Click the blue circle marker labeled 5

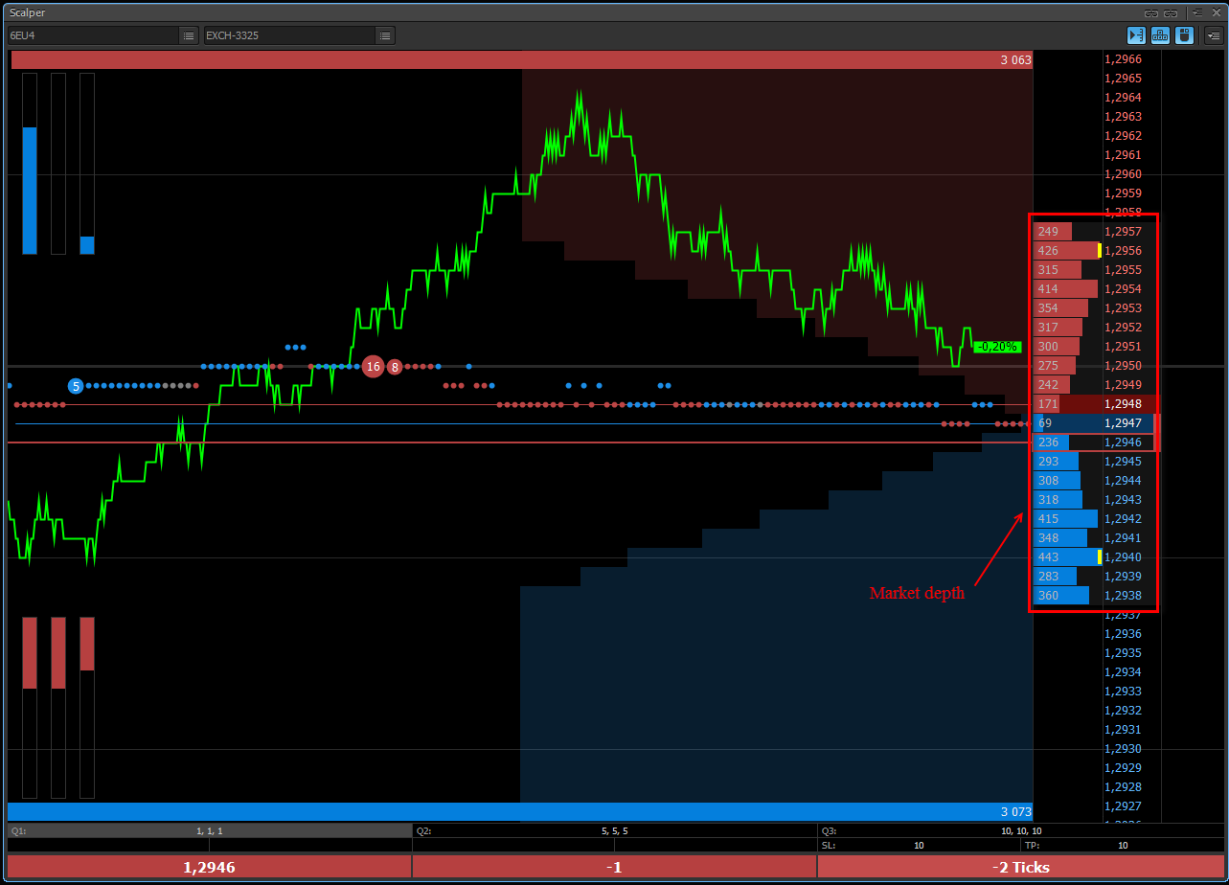[x=76, y=386]
